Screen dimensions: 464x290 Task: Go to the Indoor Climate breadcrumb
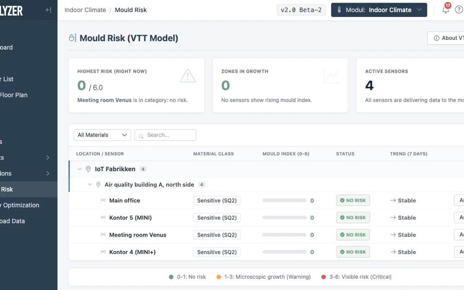pos(85,10)
